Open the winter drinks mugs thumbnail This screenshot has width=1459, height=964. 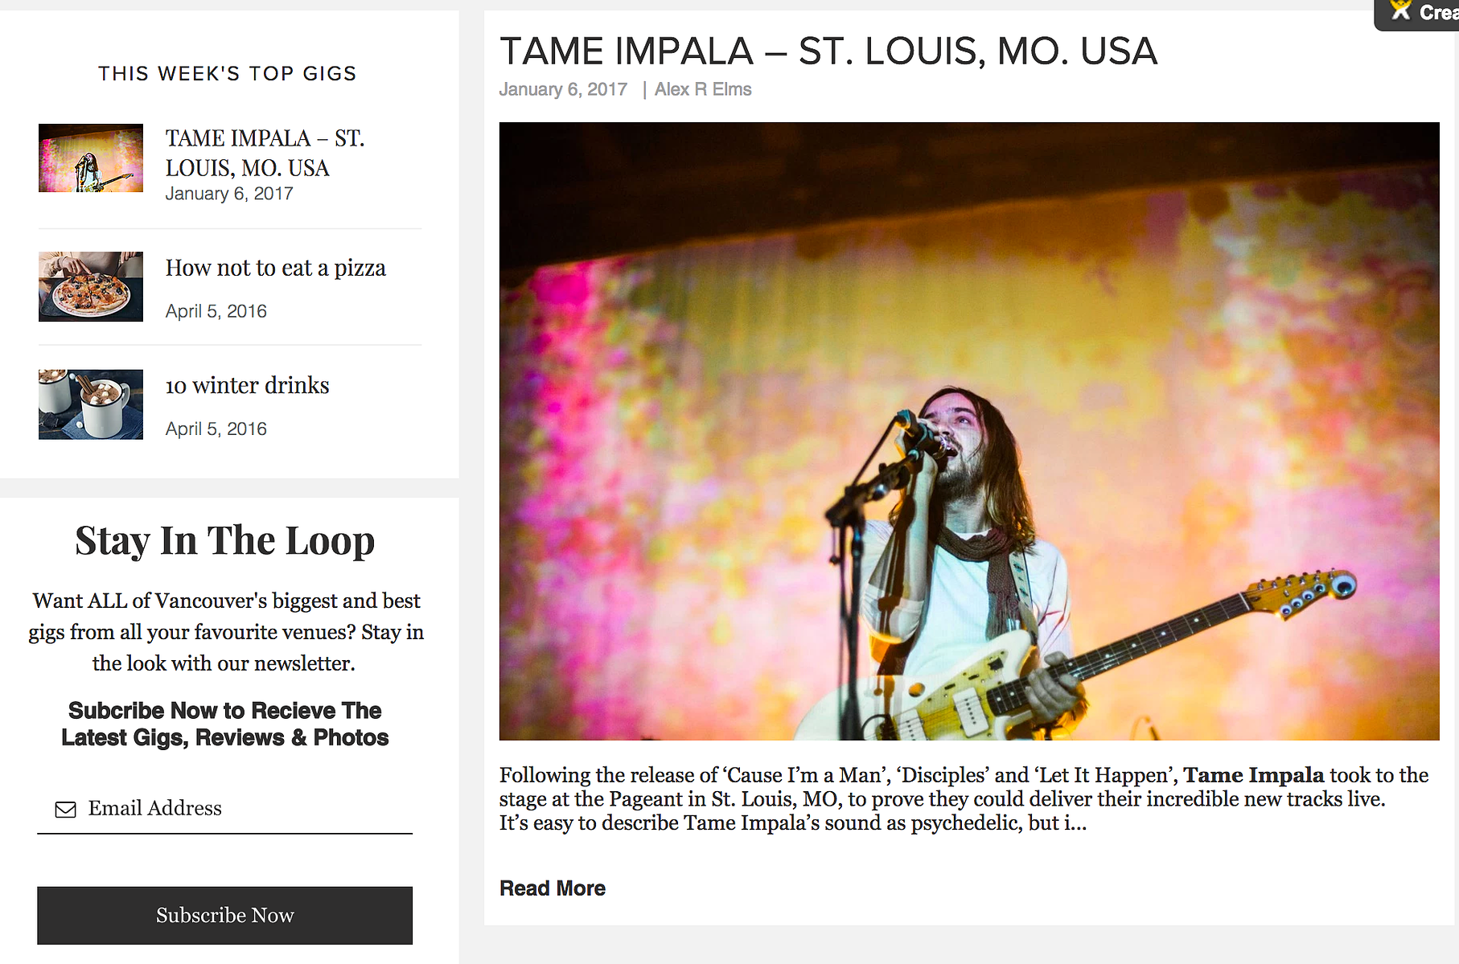(91, 404)
